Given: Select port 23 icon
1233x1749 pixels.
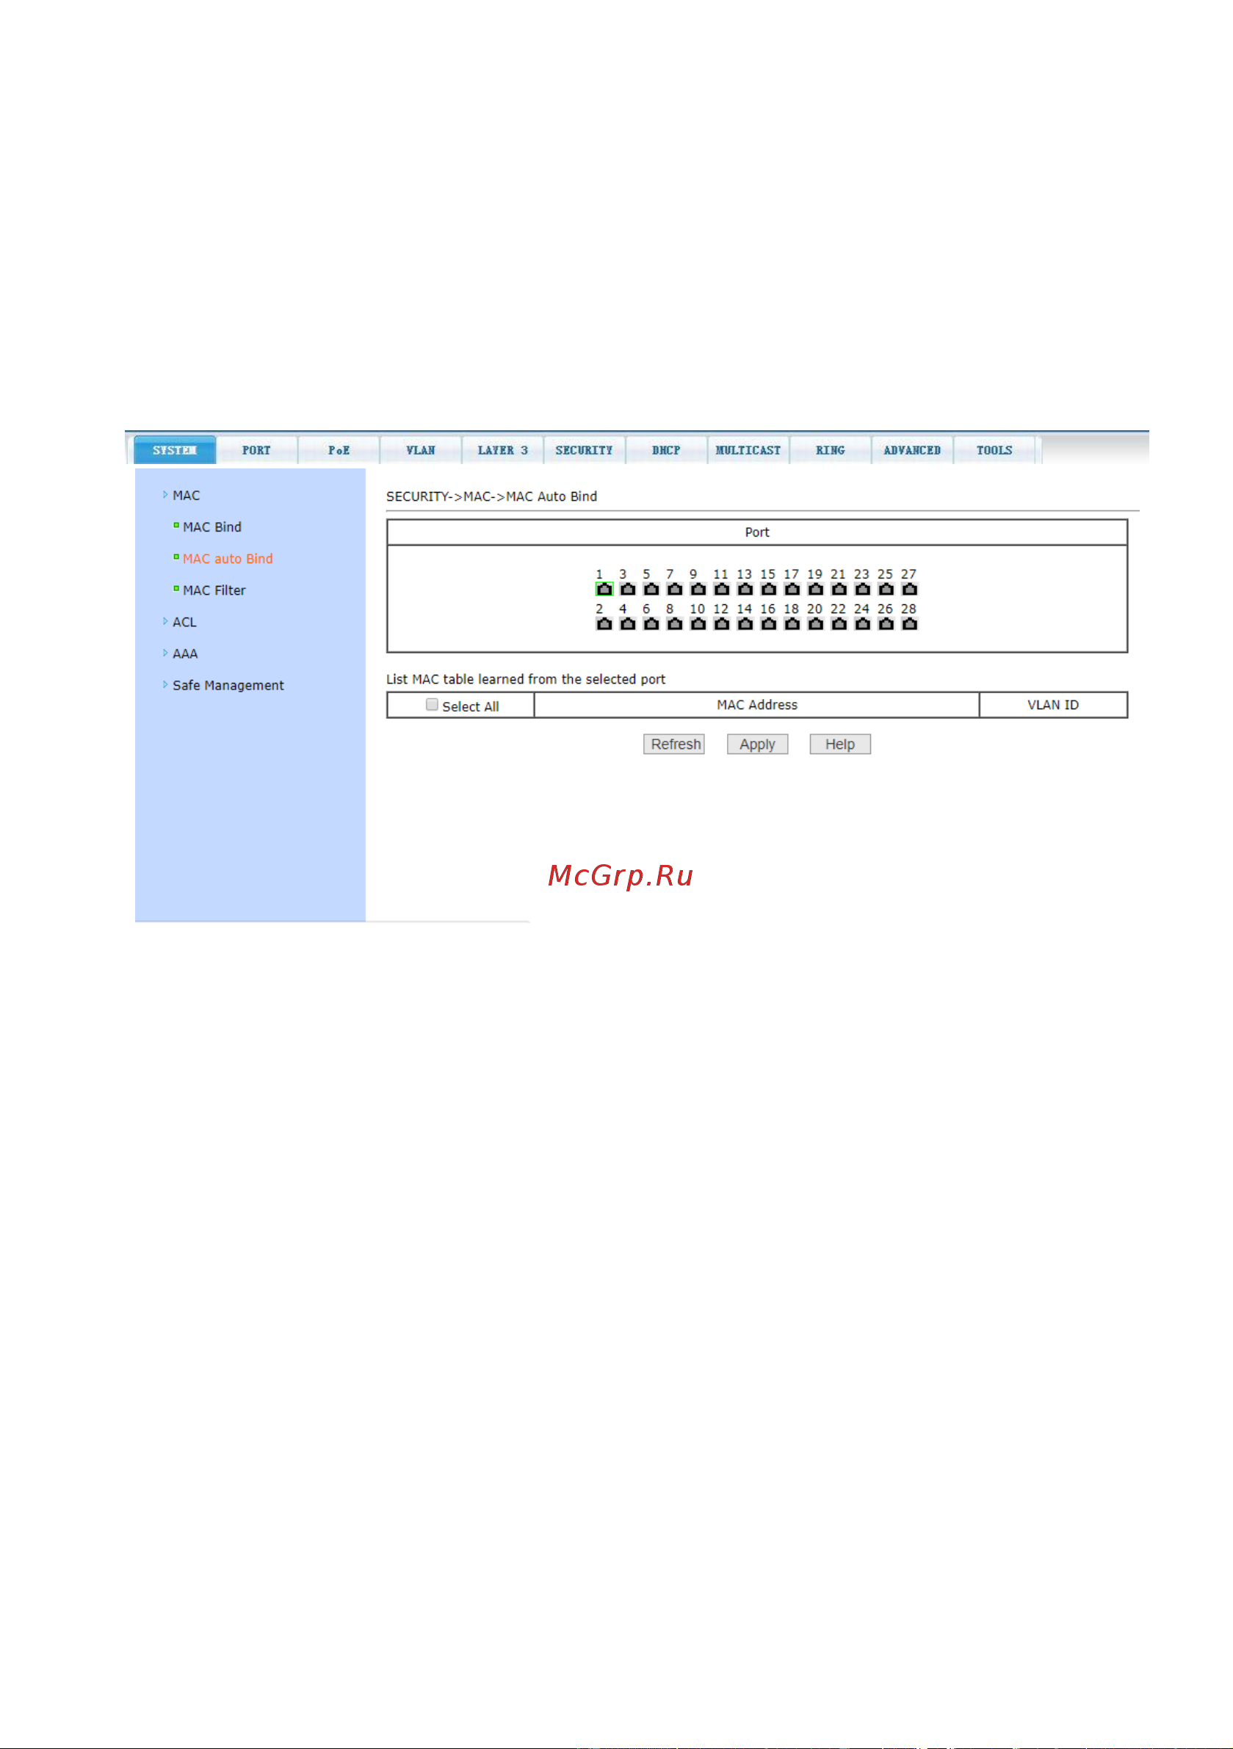Looking at the screenshot, I should click(863, 589).
